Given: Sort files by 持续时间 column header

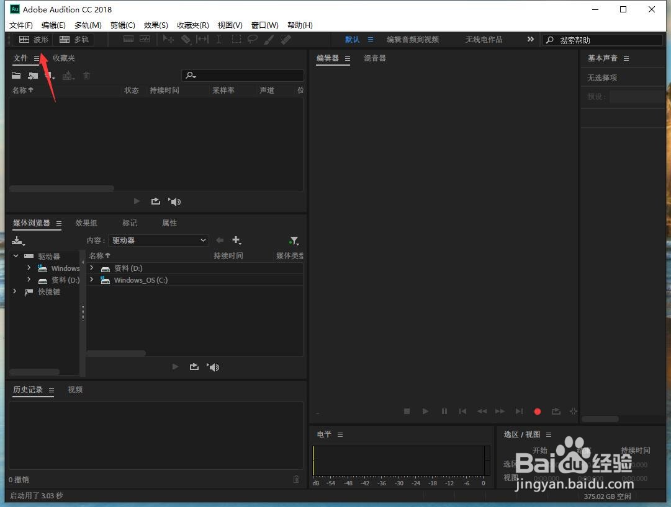Looking at the screenshot, I should click(x=164, y=90).
